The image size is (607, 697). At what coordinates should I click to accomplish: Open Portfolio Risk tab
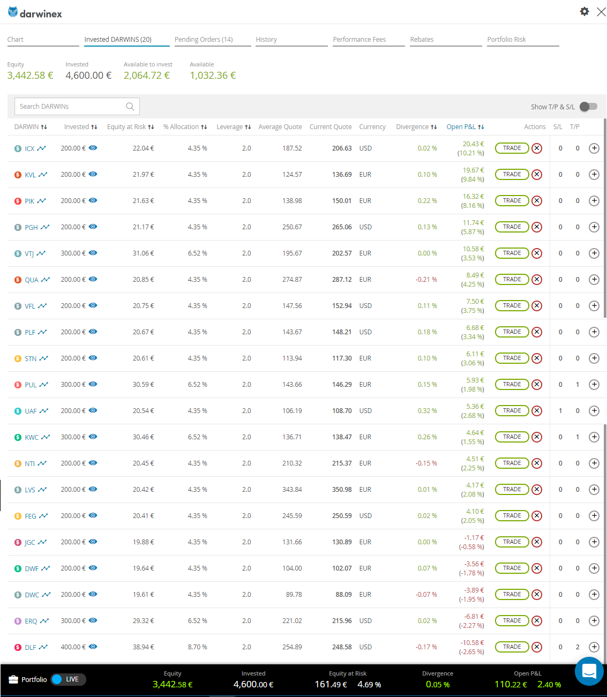click(523, 40)
